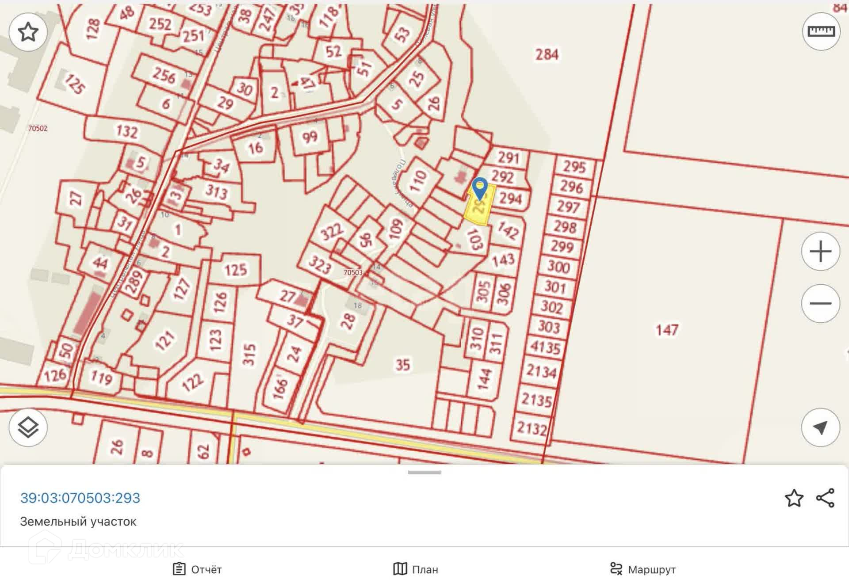Select parcel 284 on the map
Screen dimensions: 849x587
pos(547,55)
